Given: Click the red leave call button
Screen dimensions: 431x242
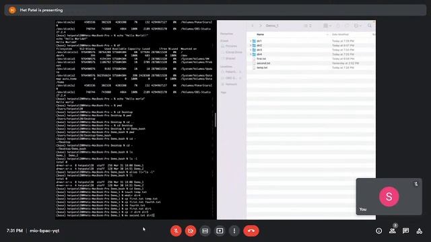Looking at the screenshot, I should pyautogui.click(x=251, y=231).
